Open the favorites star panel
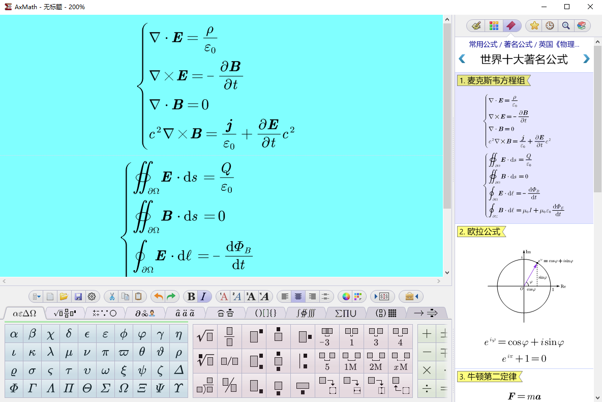Image resolution: width=602 pixels, height=402 pixels. pos(534,25)
